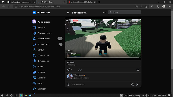Open tab actions menu
Screen dimensions: 173x97
pyautogui.click(x=3, y=2)
